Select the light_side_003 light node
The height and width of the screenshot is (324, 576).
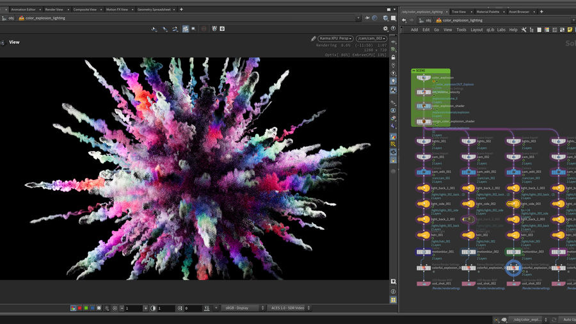click(513, 204)
